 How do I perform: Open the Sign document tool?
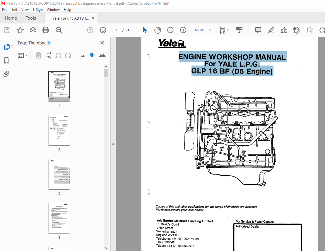(284, 30)
